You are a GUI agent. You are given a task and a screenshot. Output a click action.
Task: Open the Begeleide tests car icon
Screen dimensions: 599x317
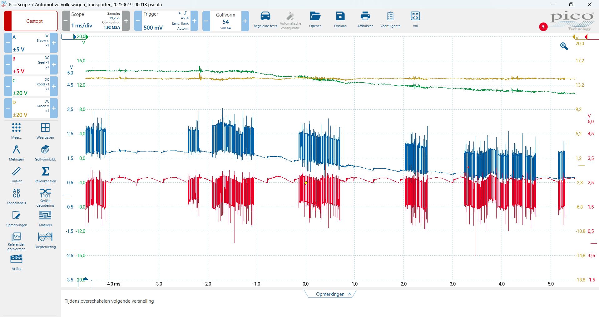pos(265,17)
